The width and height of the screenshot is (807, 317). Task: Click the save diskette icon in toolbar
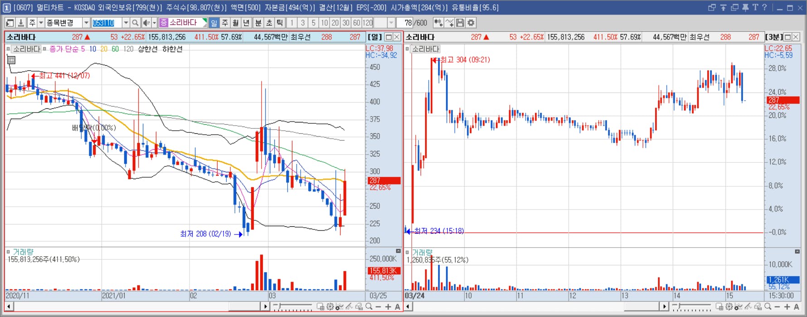[460, 23]
